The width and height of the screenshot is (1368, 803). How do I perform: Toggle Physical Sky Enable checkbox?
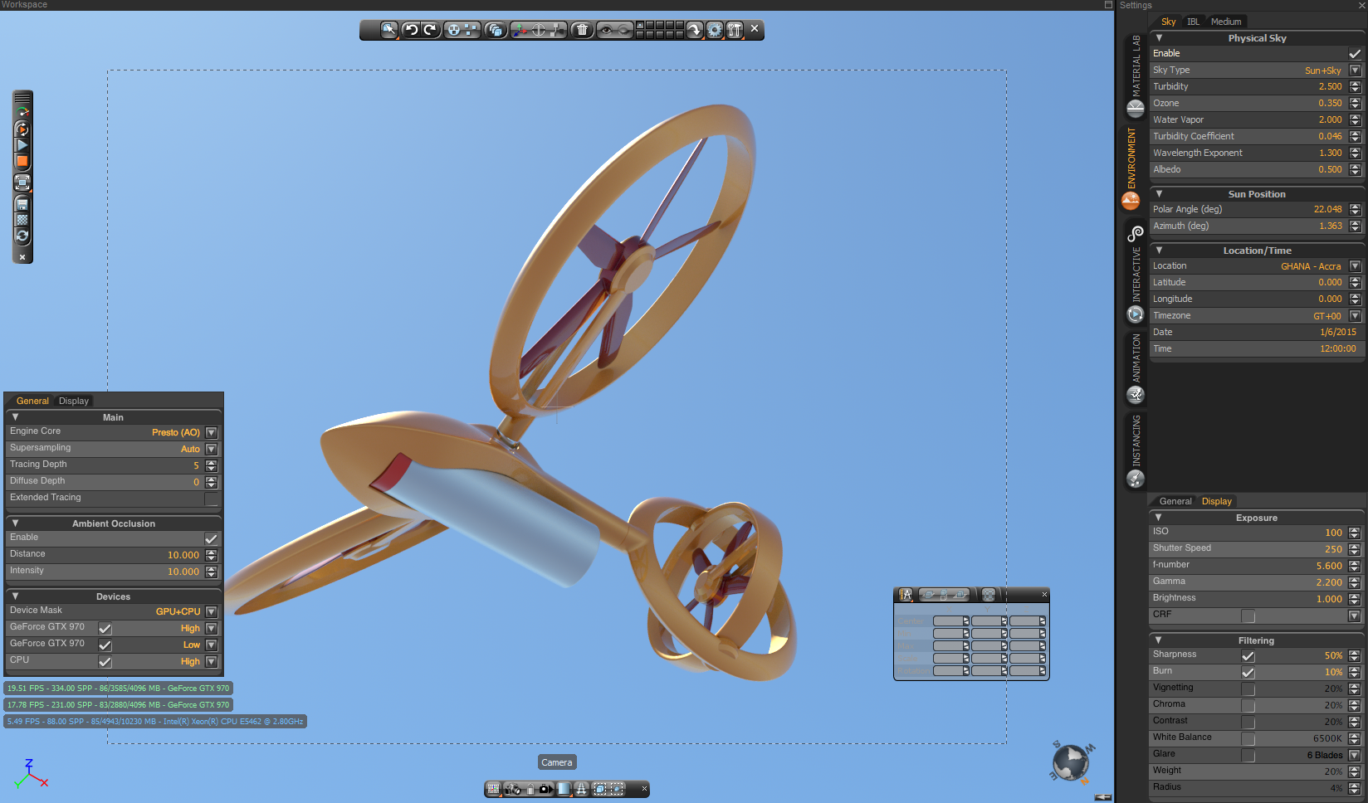1355,54
